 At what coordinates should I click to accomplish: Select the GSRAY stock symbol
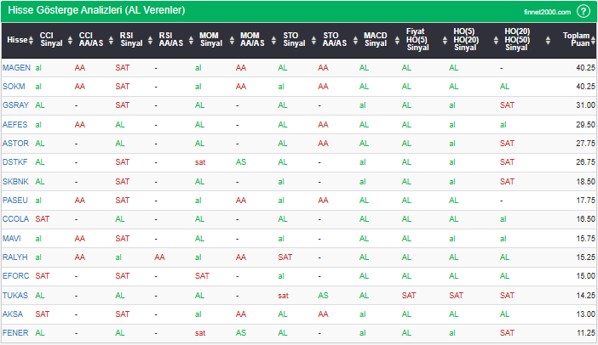coord(16,105)
